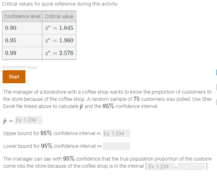Click the lower bound answer field
The image size is (217, 181).
point(116,146)
